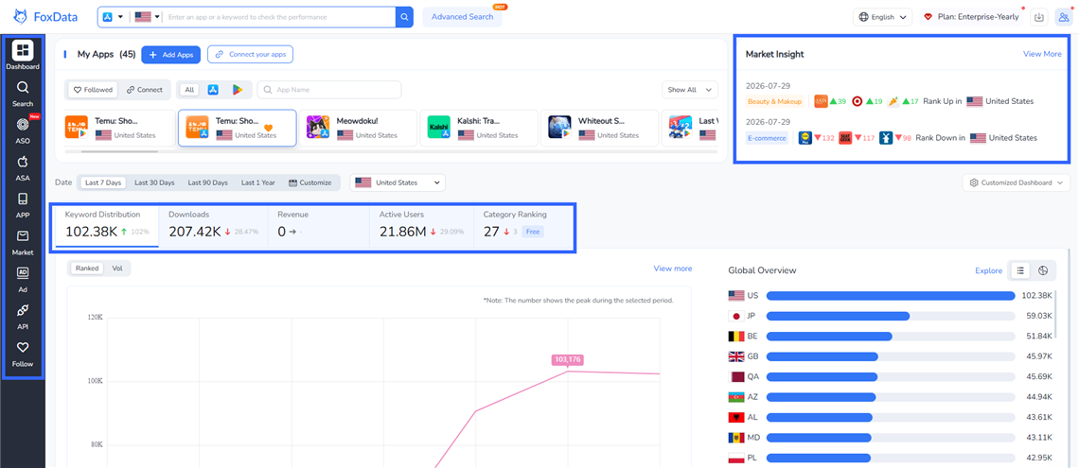This screenshot has width=1079, height=468.
Task: Switch Global Overview to list view
Action: [1020, 270]
